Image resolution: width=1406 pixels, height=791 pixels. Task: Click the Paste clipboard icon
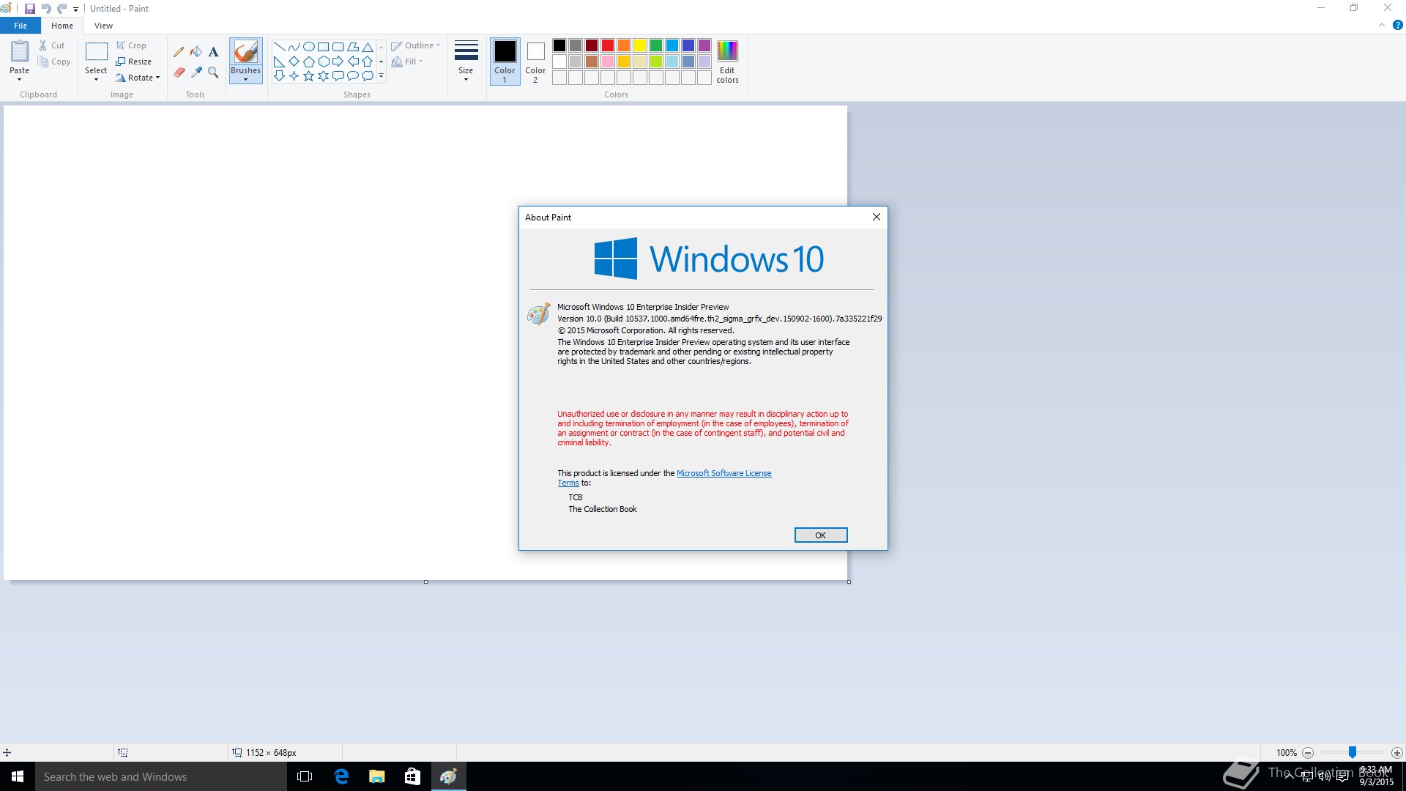point(20,51)
